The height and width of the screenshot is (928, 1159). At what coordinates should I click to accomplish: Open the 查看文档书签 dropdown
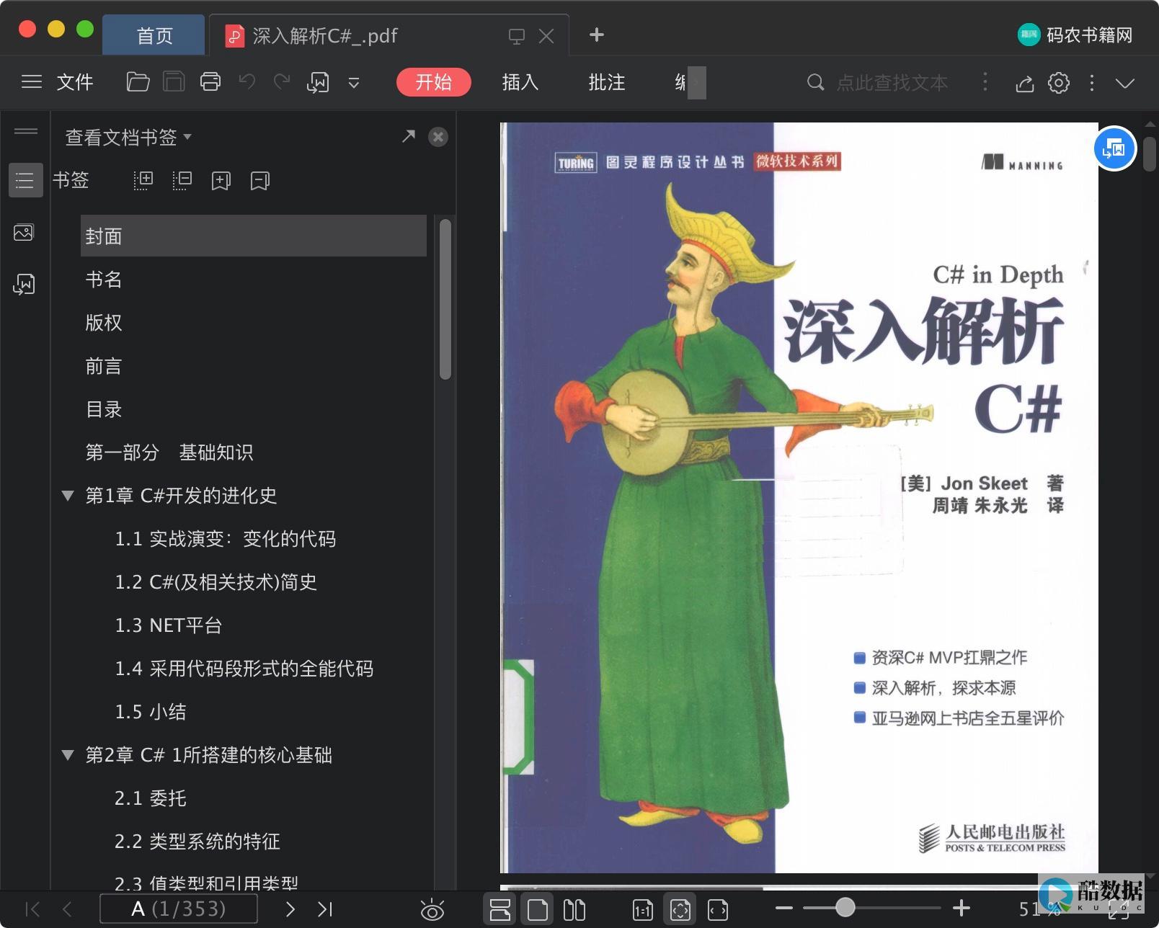[x=128, y=137]
